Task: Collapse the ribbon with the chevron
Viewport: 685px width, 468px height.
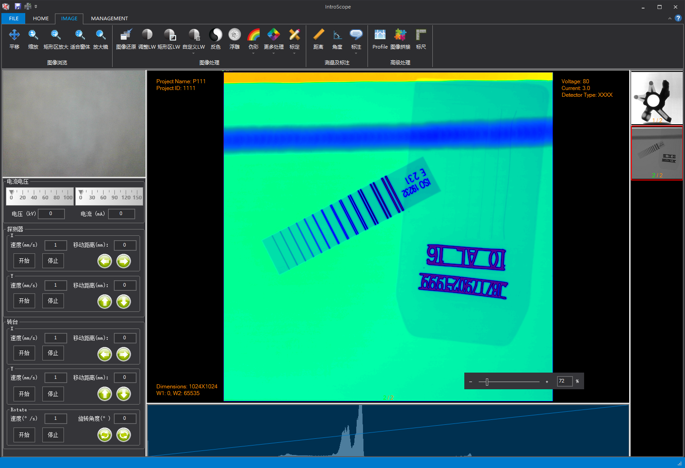Action: pos(670,18)
